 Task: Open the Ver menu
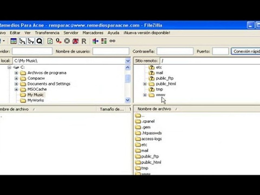[28, 33]
